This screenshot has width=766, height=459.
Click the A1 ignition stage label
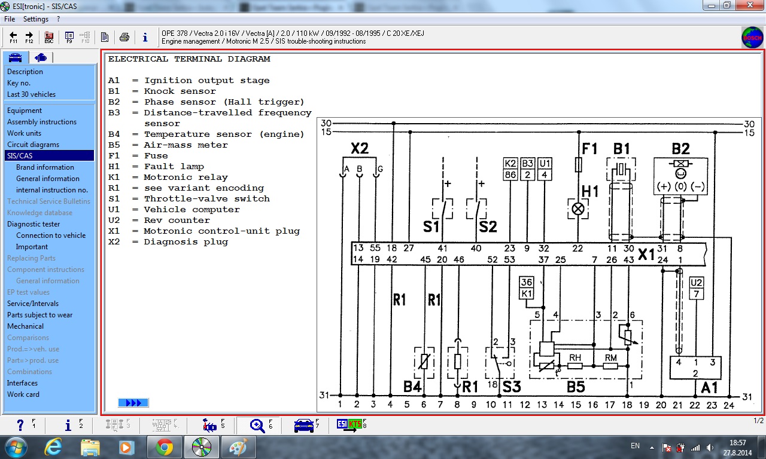coord(709,388)
